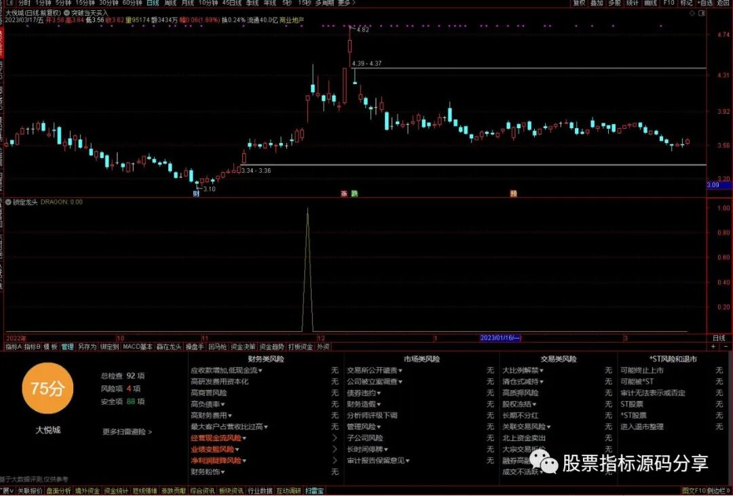Open the 多股 multi-stock view
This screenshot has width=733, height=496.
(x=615, y=3)
